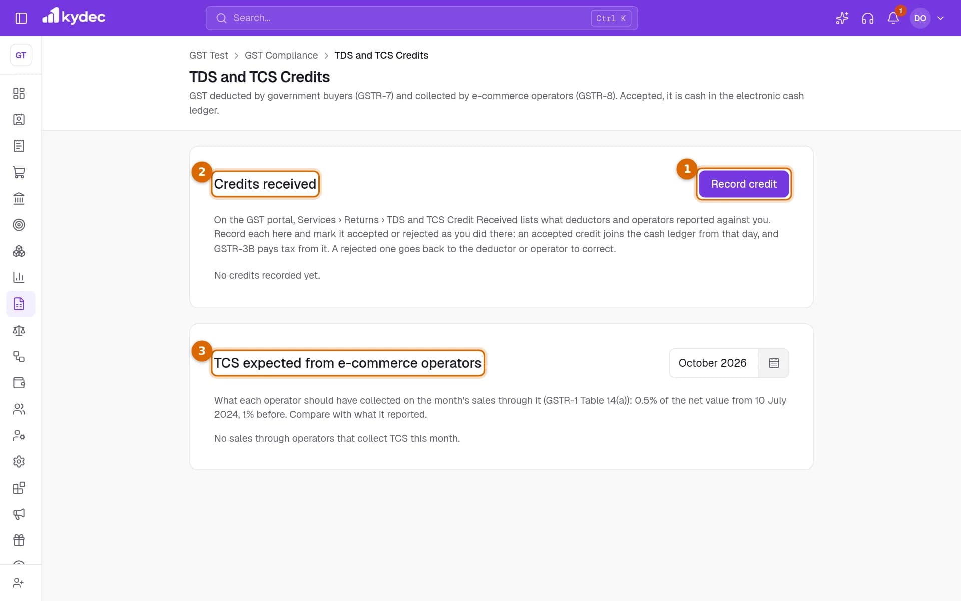Open the shopping cart icon in sidebar
The image size is (961, 601).
pyautogui.click(x=19, y=172)
